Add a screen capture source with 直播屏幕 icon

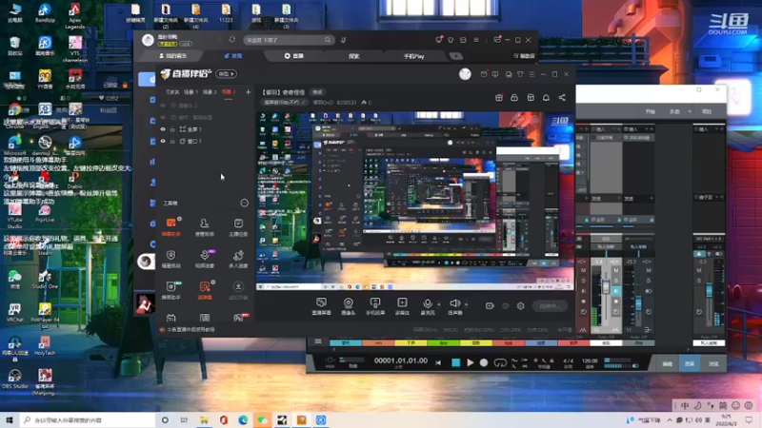click(x=321, y=306)
